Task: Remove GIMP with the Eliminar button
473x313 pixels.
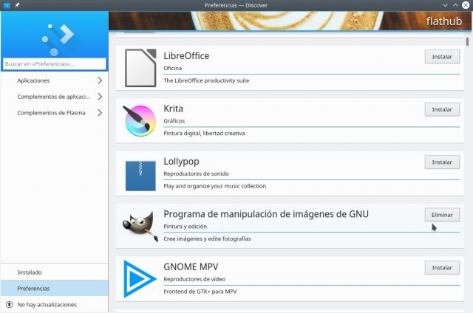Action: 442,215
